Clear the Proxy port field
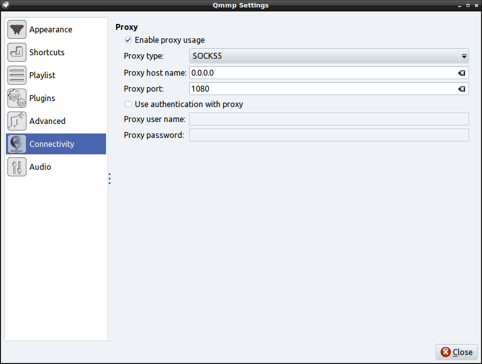 point(462,89)
